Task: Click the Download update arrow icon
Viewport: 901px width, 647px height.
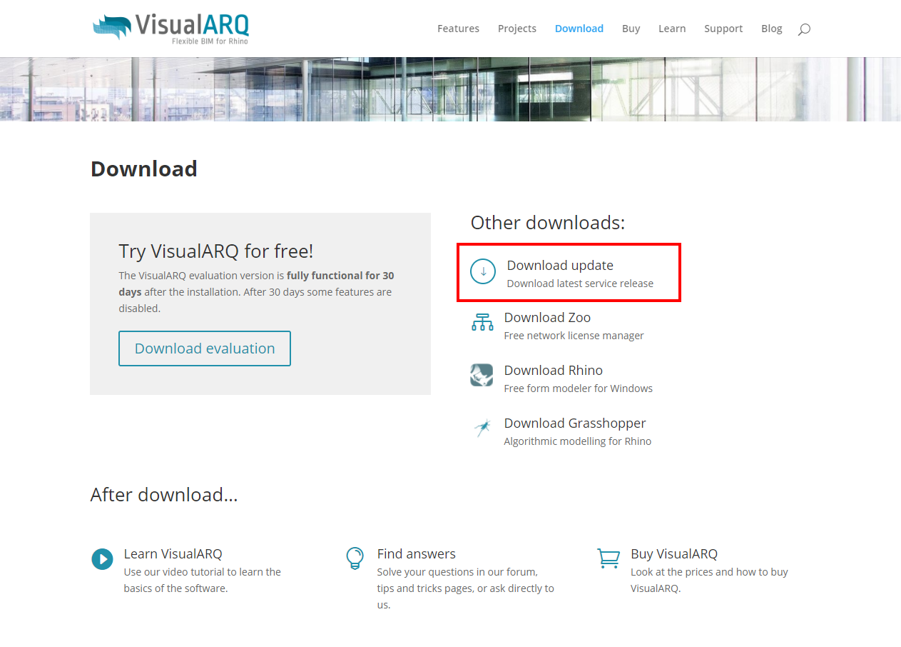Action: 483,271
